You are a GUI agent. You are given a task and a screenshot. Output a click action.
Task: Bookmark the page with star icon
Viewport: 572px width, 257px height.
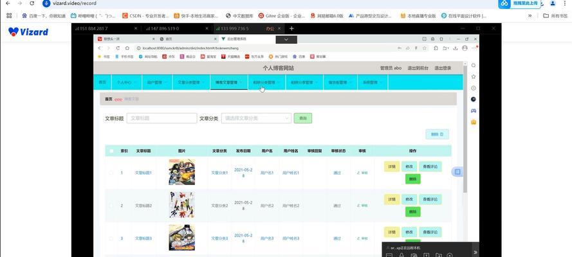pos(424,48)
